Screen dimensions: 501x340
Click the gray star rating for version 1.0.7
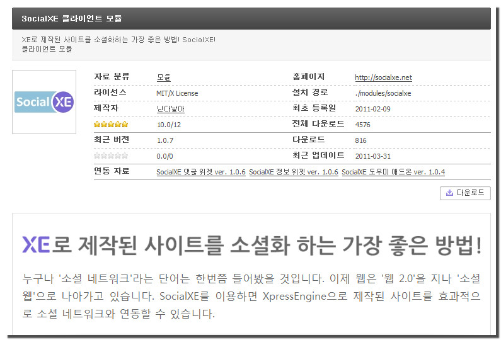[111, 156]
